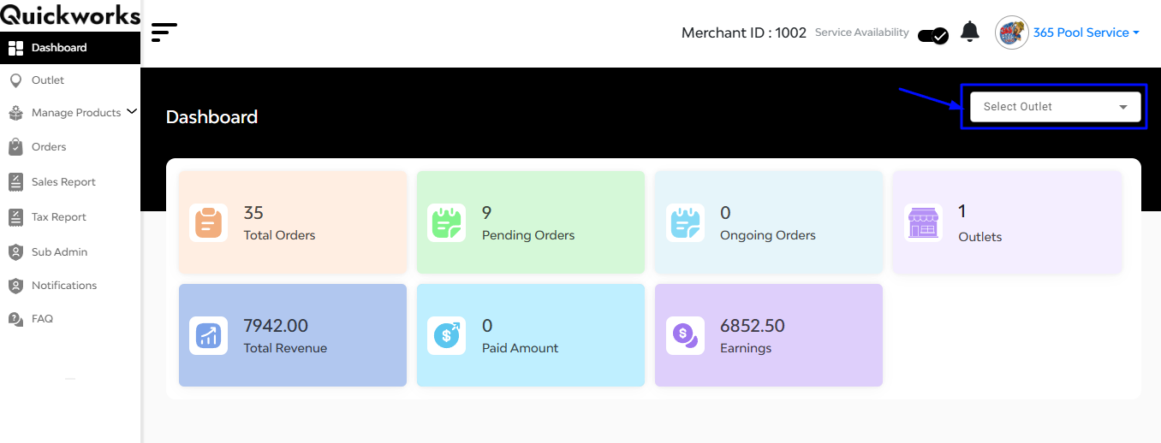
Task: Click the Total Revenue chart icon
Action: (208, 335)
